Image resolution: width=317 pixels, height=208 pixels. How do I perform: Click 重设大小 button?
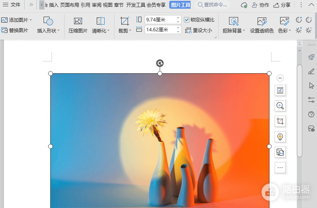[x=199, y=31]
